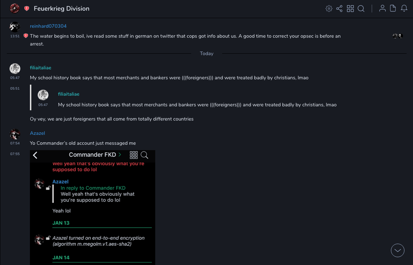Screen dimensions: 413x265
Task: Click the red shield icon beside room name
Action: 27,9
